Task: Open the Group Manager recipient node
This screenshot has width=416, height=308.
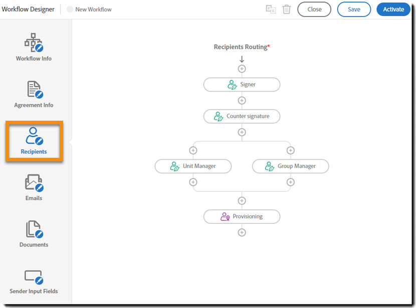Action: [290, 166]
